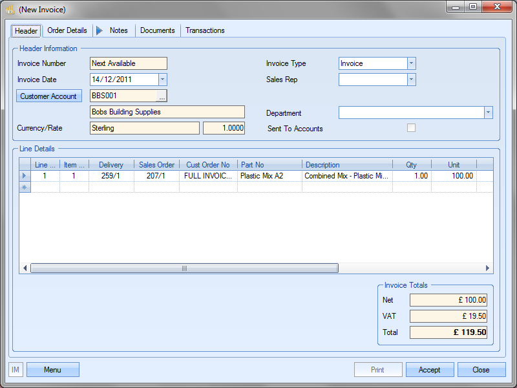517x388 pixels.
Task: Click the scroll right arrow of the grid
Action: [488, 268]
